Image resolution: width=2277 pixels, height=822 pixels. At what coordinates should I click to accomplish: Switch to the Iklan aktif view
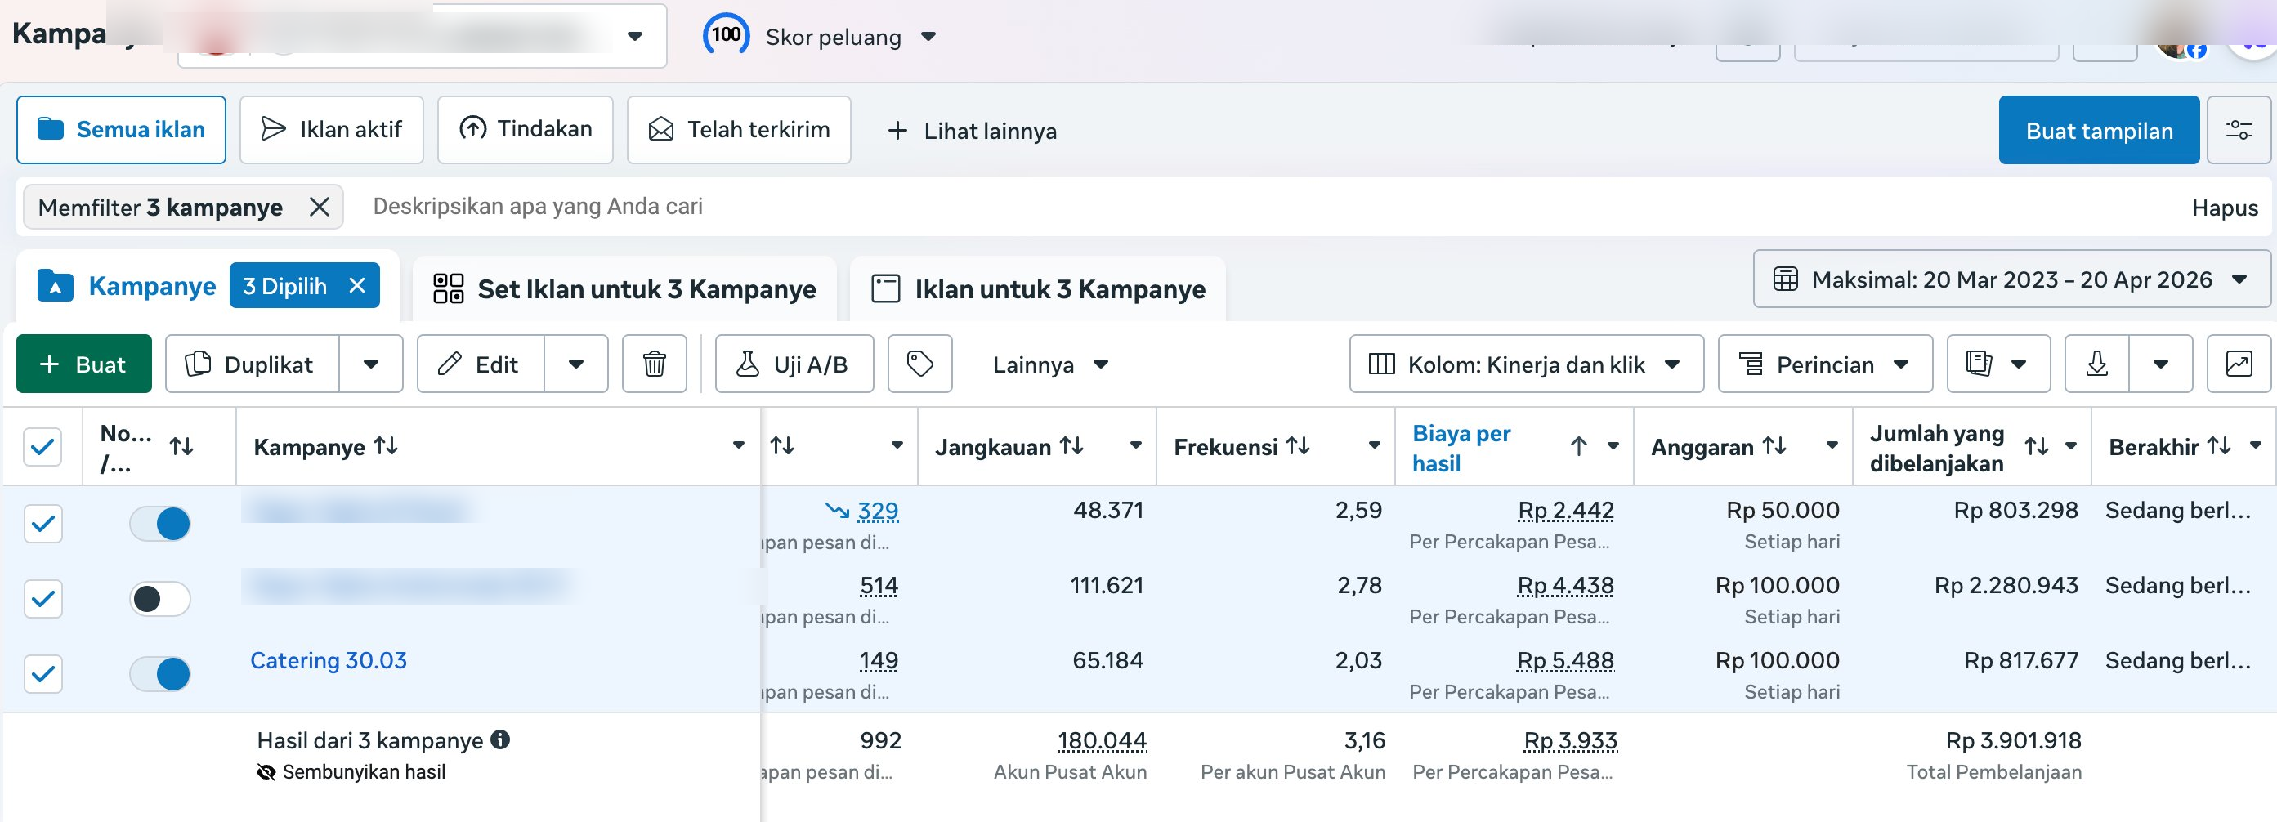332,130
